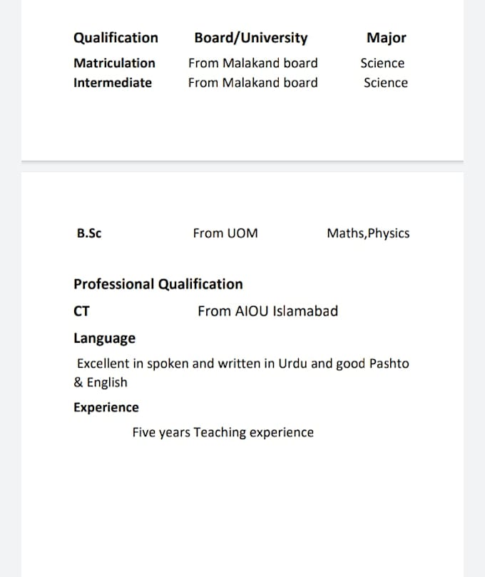Click the Maths,Physics major text
The width and height of the screenshot is (485, 577).
pos(368,234)
